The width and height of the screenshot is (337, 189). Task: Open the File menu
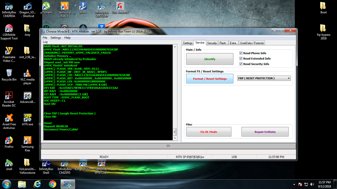tap(45, 38)
